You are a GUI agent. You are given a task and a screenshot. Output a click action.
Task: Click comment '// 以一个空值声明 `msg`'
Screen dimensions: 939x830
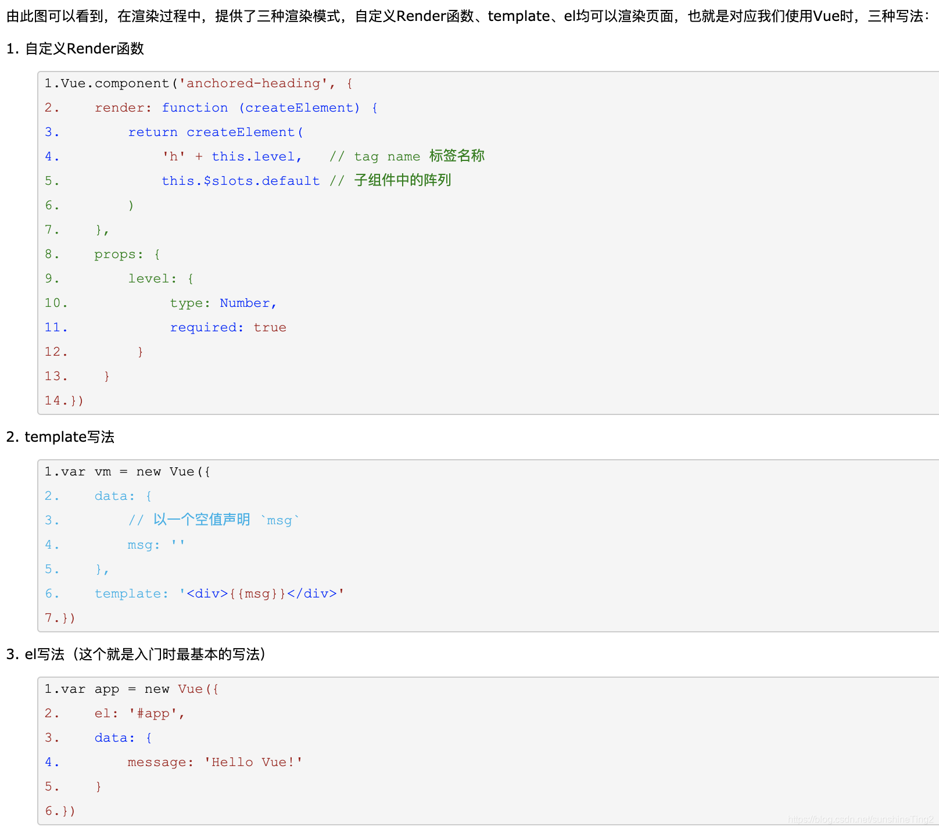pyautogui.click(x=214, y=520)
